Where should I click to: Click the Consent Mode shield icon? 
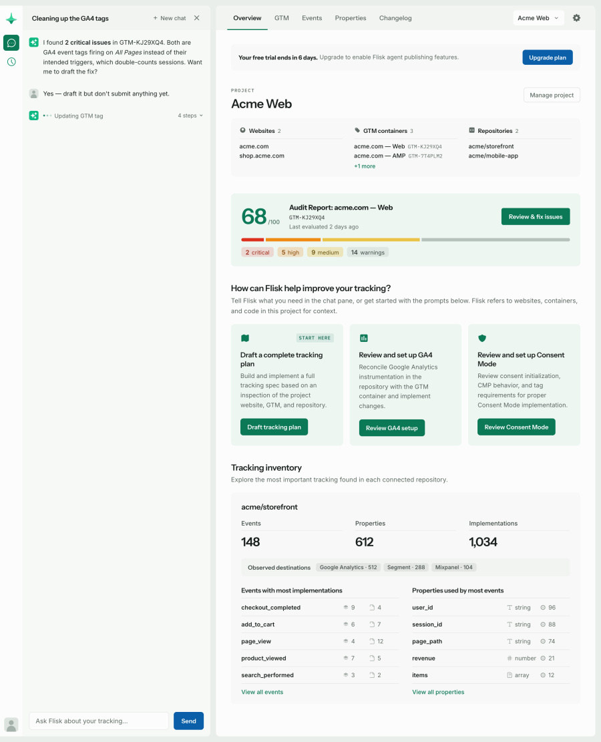pos(481,338)
